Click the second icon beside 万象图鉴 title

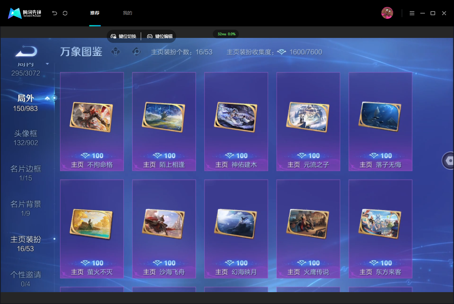point(136,52)
